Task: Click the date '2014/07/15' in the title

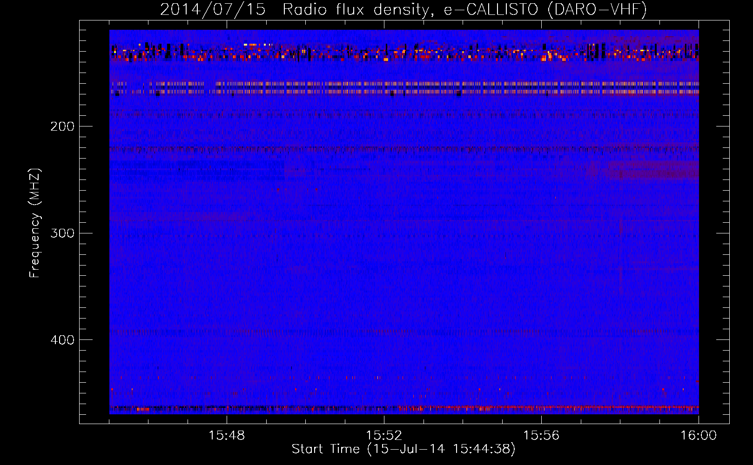Action: tap(213, 9)
